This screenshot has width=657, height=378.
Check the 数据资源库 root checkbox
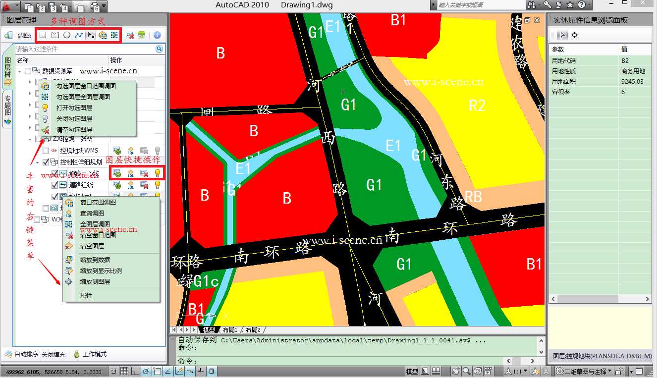coord(28,71)
